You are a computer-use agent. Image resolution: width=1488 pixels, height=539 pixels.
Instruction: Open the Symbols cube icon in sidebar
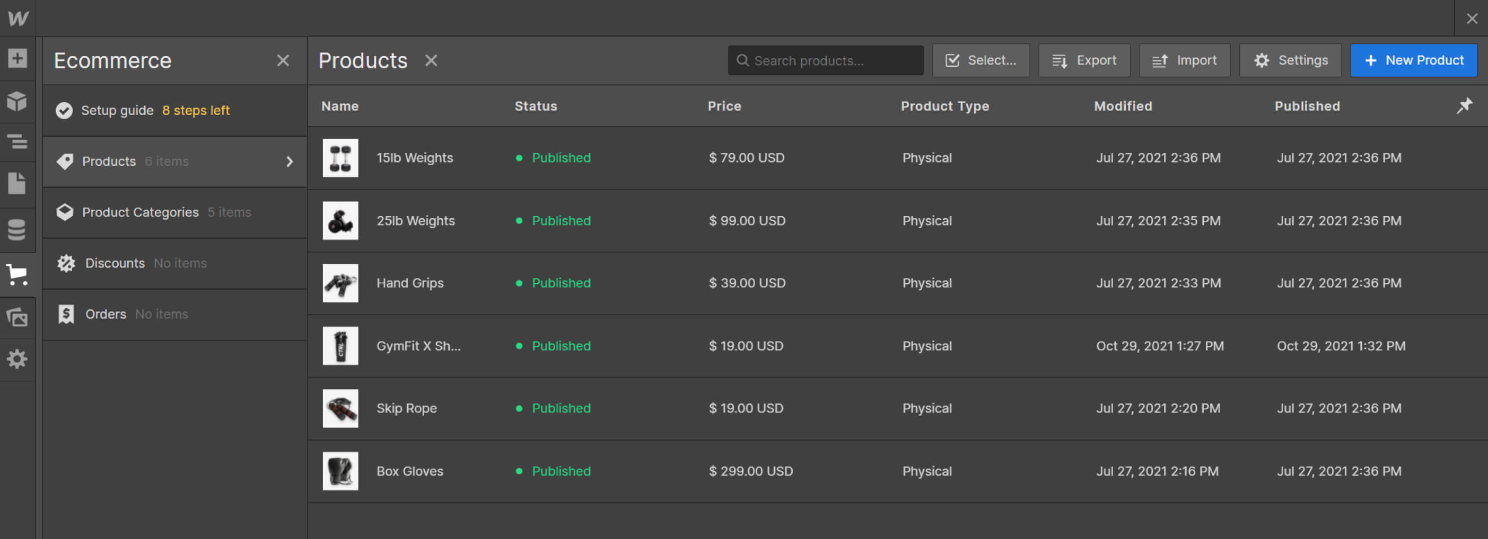pos(17,101)
